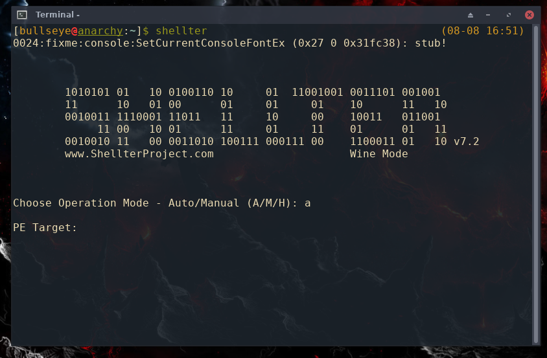This screenshot has width=547, height=358.
Task: Click the '11001001' binary banner segment
Action: (318, 93)
